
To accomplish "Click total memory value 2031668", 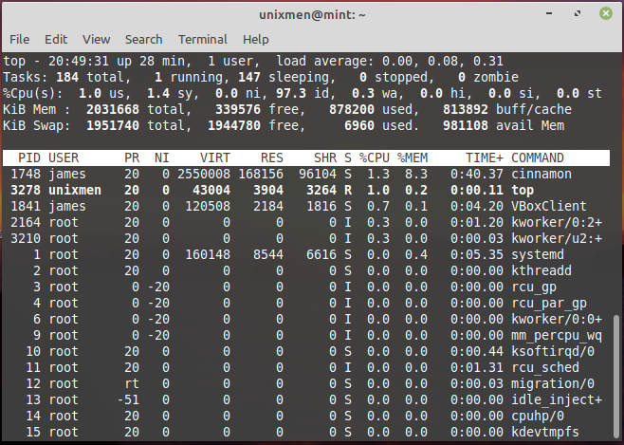I will (x=113, y=109).
